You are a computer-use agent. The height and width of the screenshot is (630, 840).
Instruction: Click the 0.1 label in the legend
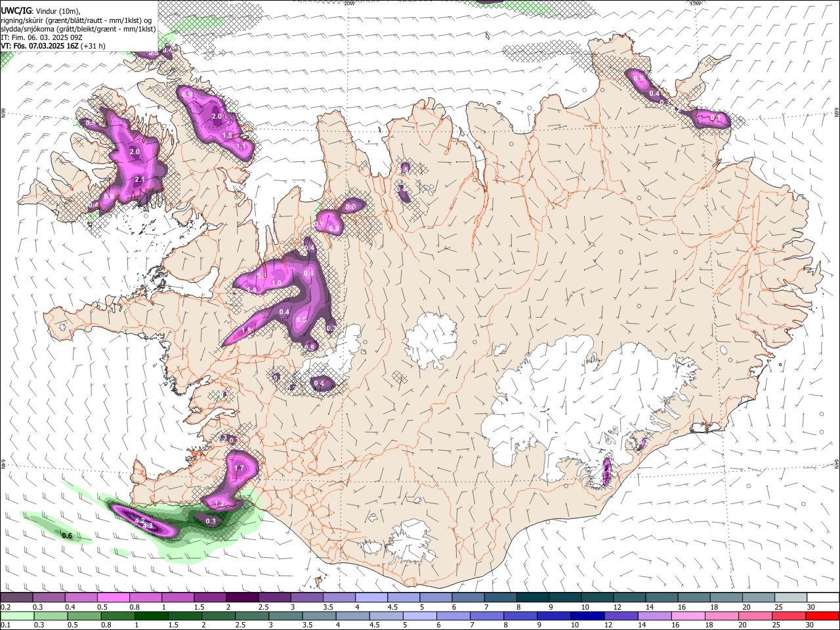(x=5, y=625)
